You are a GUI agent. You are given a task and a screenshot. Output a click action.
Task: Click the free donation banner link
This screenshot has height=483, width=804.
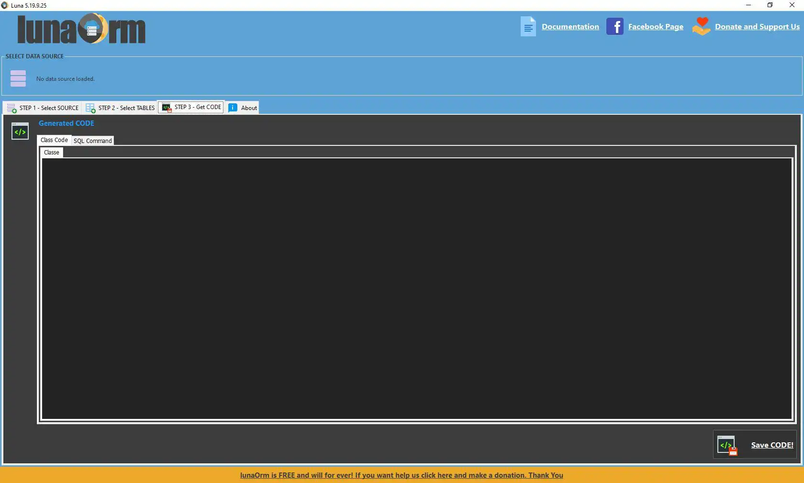click(x=402, y=475)
